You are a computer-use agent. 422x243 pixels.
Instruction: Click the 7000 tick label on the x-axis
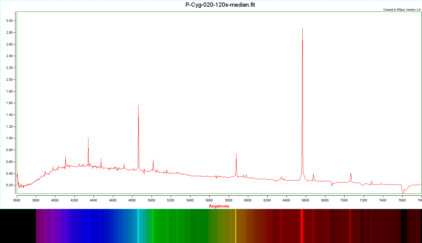point(344,200)
